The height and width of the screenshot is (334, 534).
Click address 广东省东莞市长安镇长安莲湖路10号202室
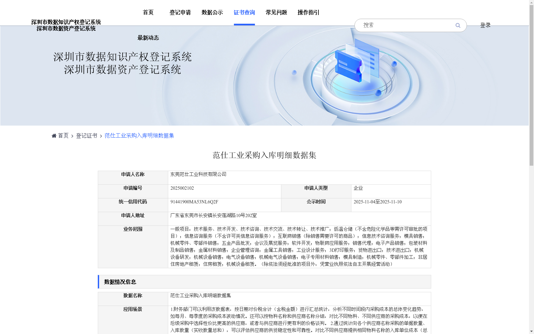[x=214, y=215]
